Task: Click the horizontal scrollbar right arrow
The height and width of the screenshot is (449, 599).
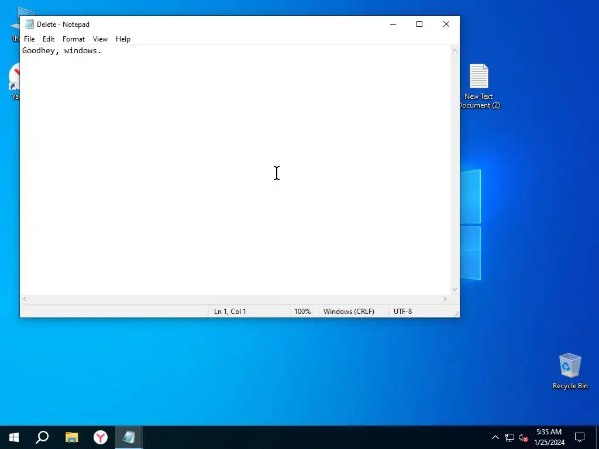Action: pyautogui.click(x=445, y=299)
